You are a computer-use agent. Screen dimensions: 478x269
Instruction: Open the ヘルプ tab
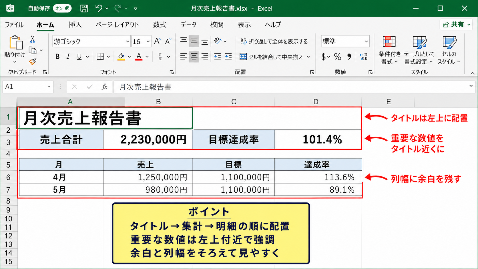[273, 25]
